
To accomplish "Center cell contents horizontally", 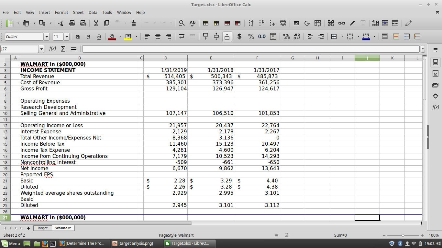I will [158, 36].
